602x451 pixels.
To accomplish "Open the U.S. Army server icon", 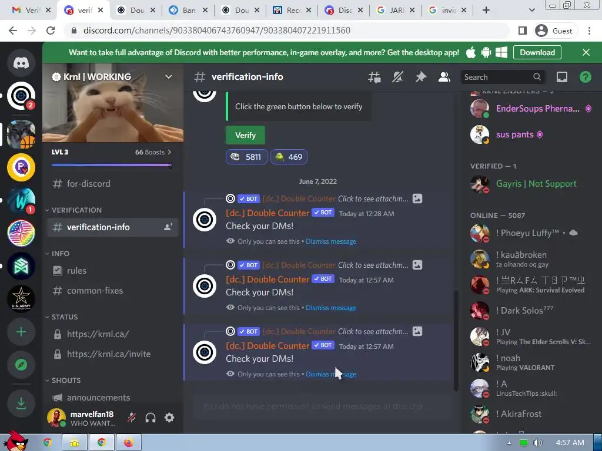I will 21,299.
